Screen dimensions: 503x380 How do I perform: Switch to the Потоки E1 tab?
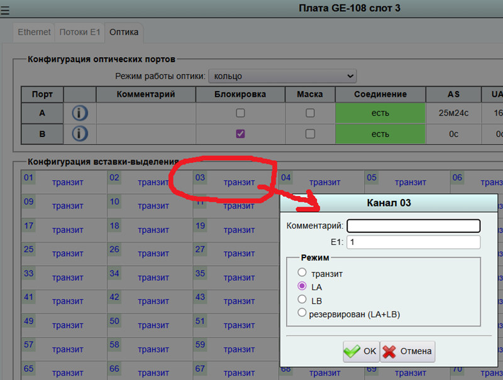click(x=79, y=31)
